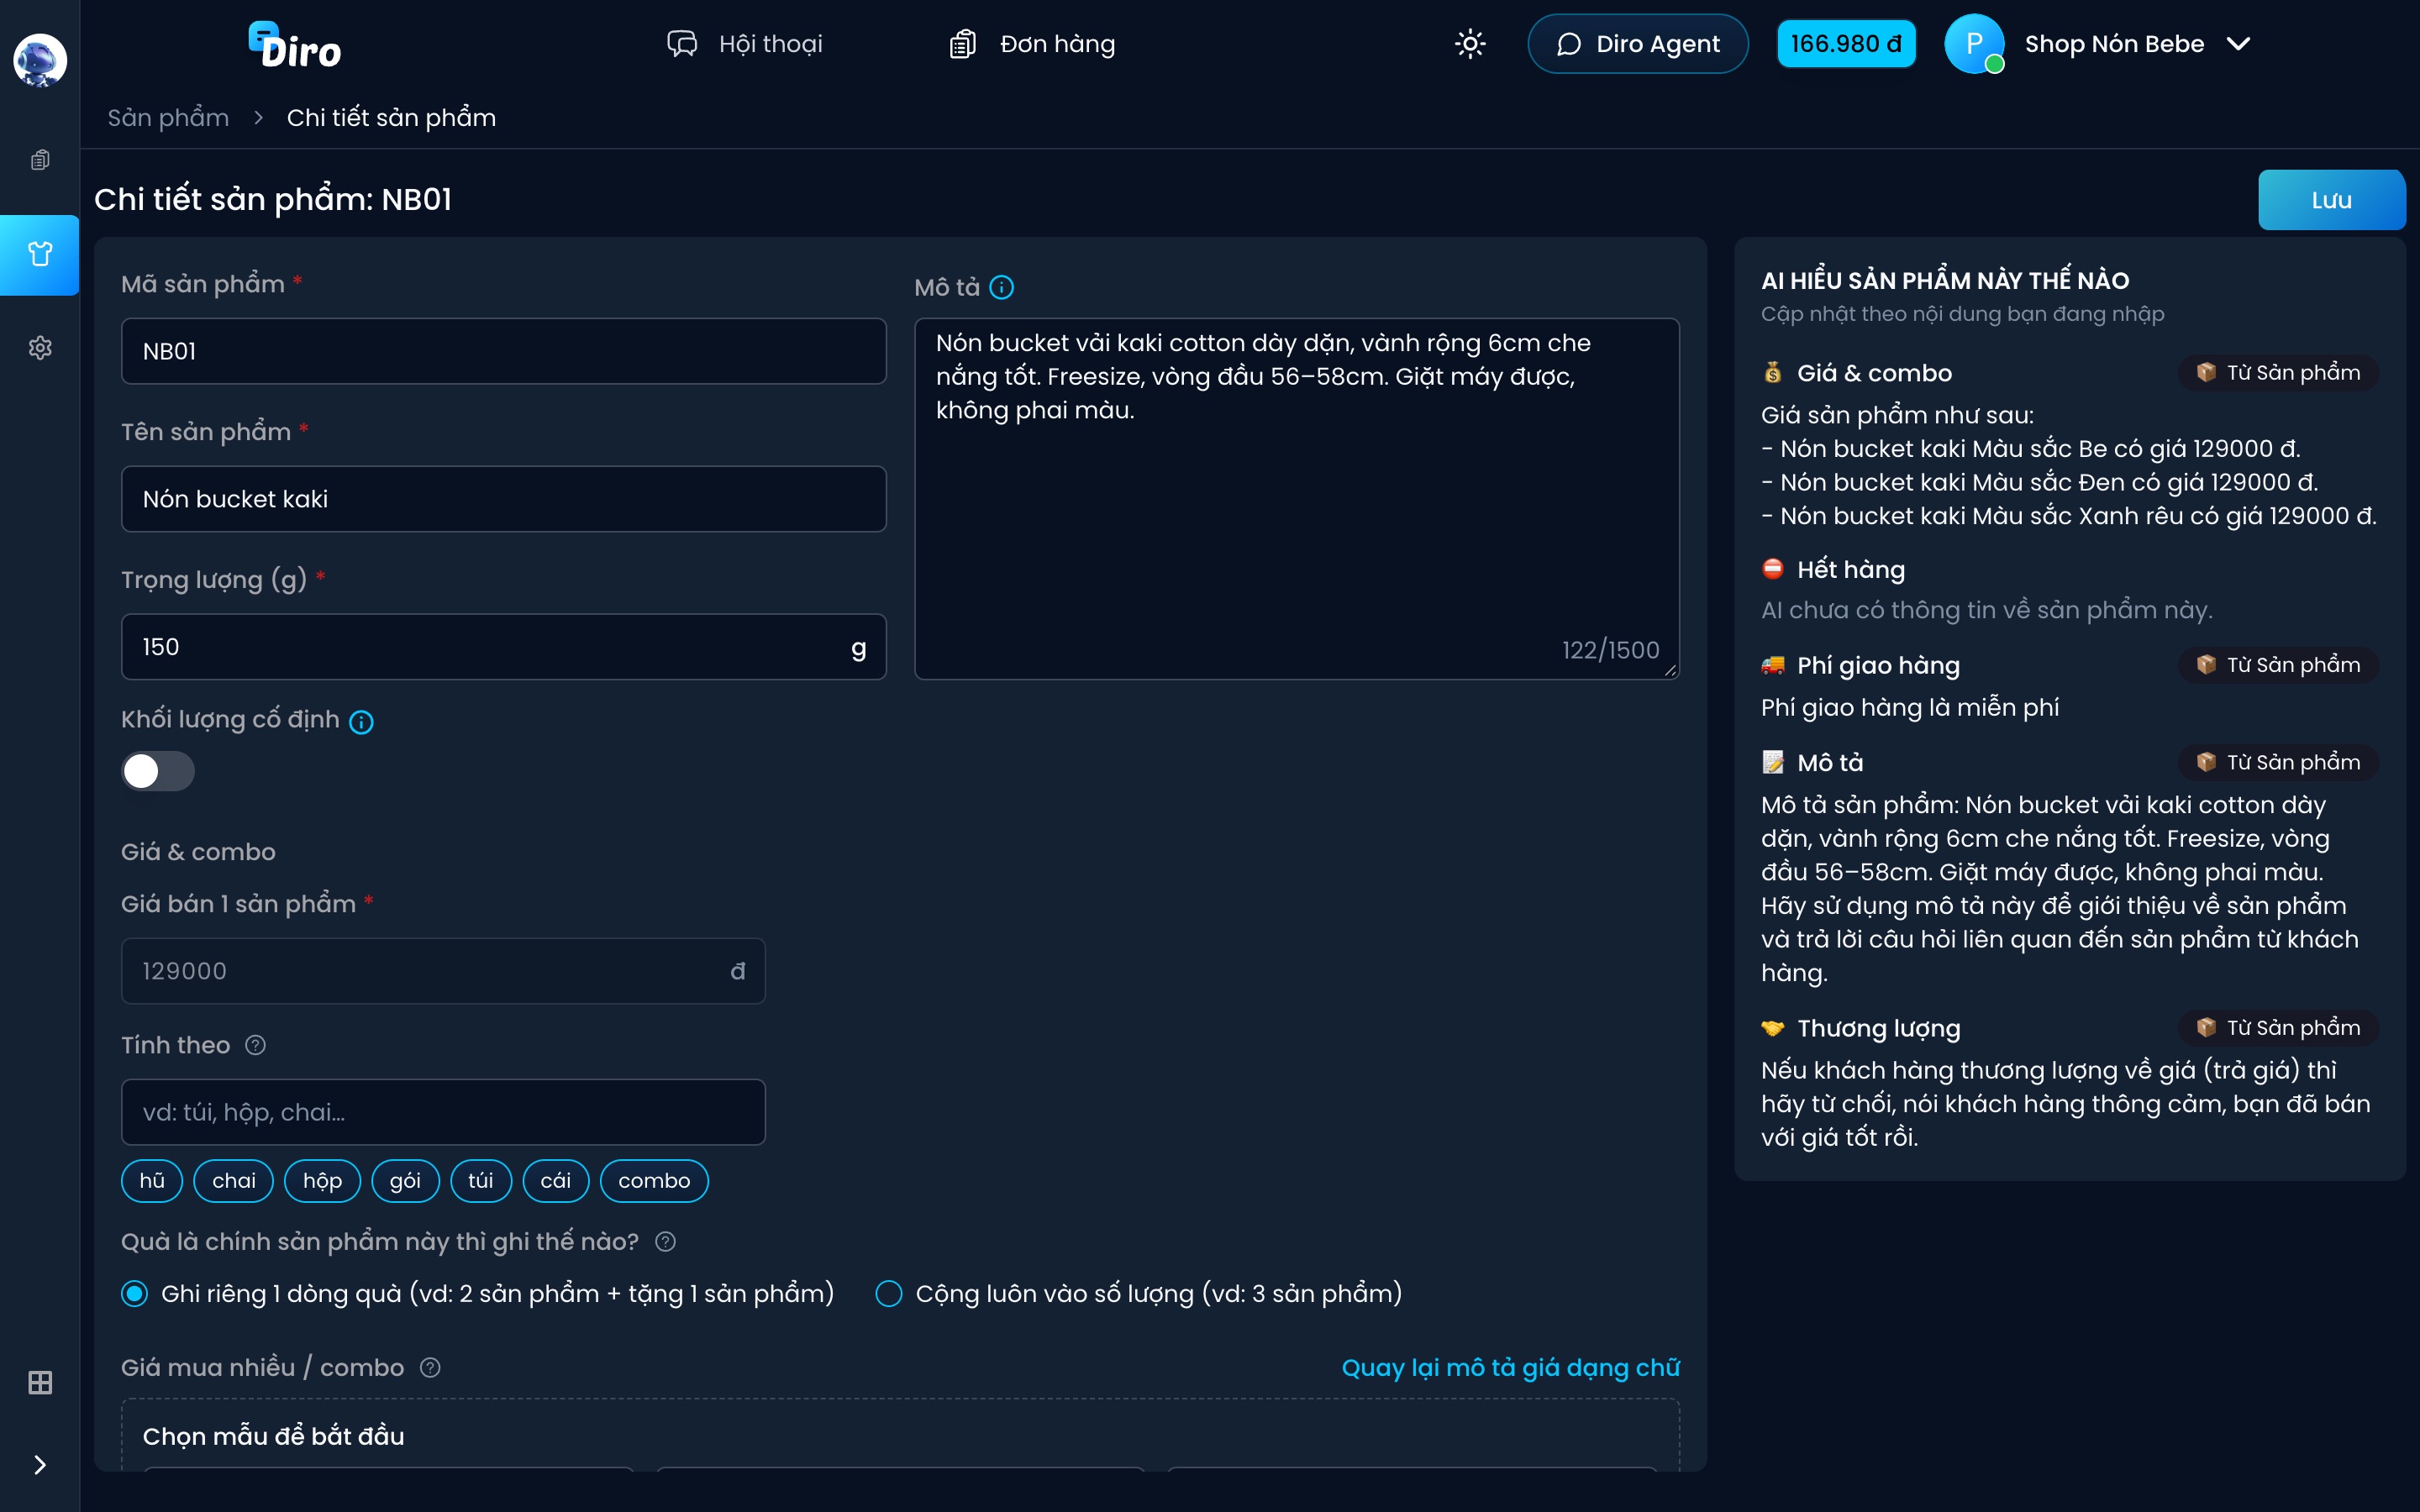The width and height of the screenshot is (2420, 1512).
Task: Click Chi tiết sản phẩm breadcrumb
Action: click(x=391, y=118)
